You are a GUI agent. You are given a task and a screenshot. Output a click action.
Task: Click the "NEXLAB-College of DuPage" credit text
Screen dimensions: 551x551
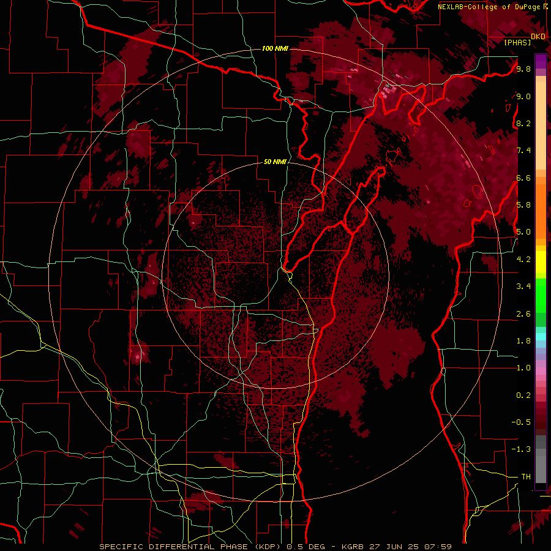(x=490, y=7)
